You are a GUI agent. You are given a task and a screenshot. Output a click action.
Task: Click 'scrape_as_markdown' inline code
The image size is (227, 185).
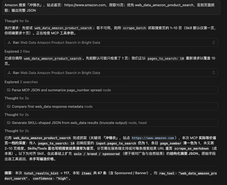(x=191, y=149)
